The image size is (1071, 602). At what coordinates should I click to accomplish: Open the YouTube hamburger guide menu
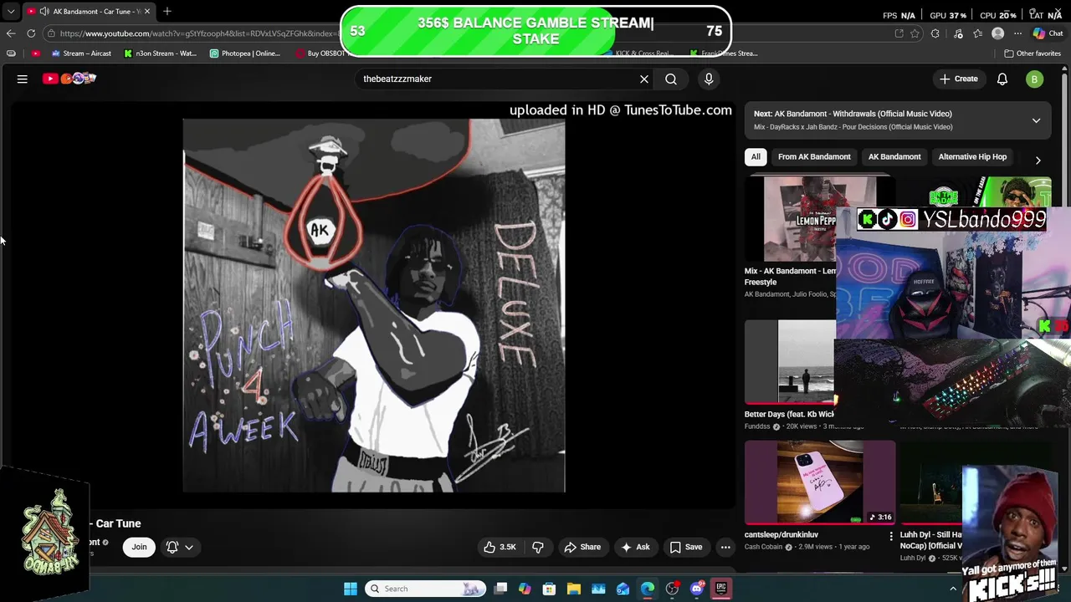click(23, 79)
